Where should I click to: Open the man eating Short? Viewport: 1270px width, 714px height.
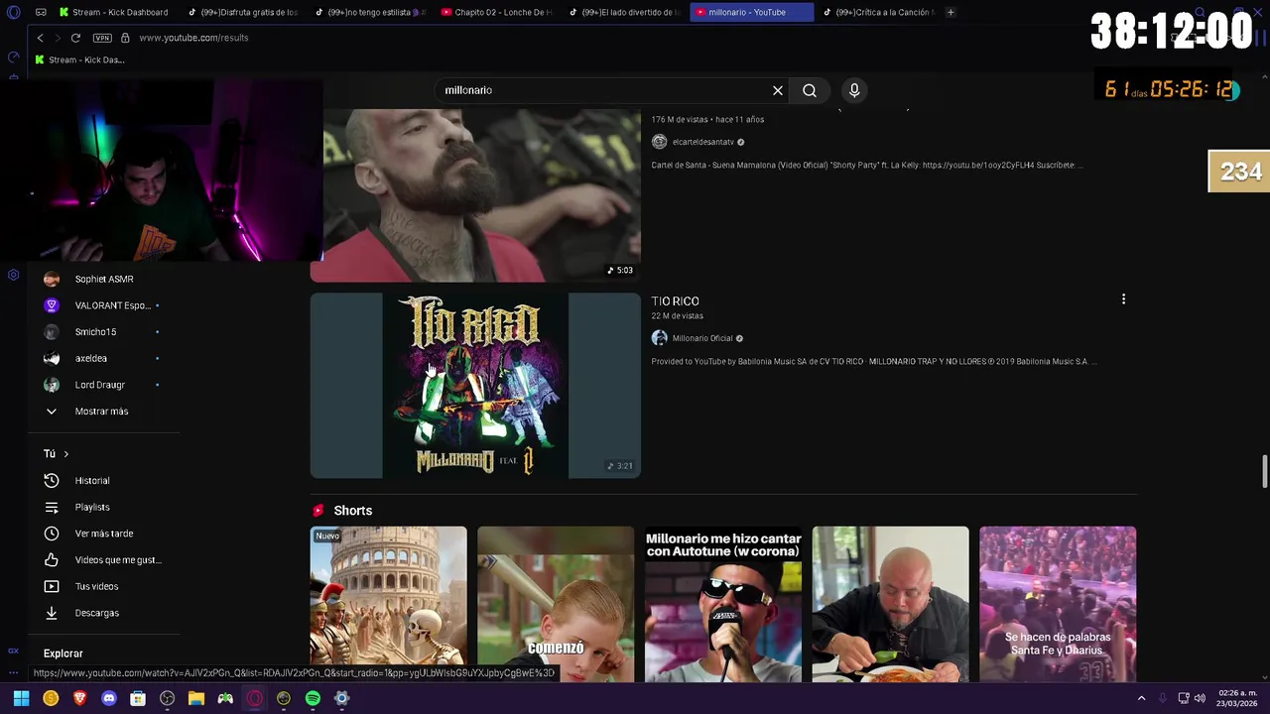tap(890, 604)
